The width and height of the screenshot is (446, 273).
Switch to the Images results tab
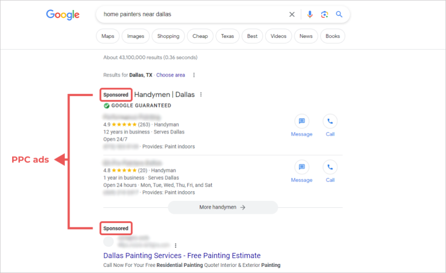tap(135, 36)
